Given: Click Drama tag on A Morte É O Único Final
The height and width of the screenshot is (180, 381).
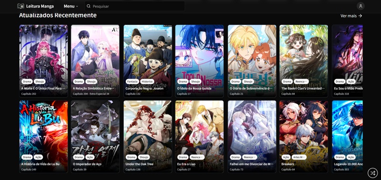Looking at the screenshot, I should tap(27, 81).
